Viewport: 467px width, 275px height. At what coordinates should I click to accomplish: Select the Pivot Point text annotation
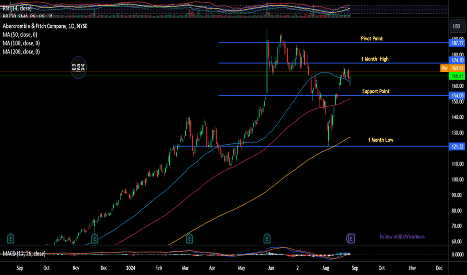(x=372, y=38)
